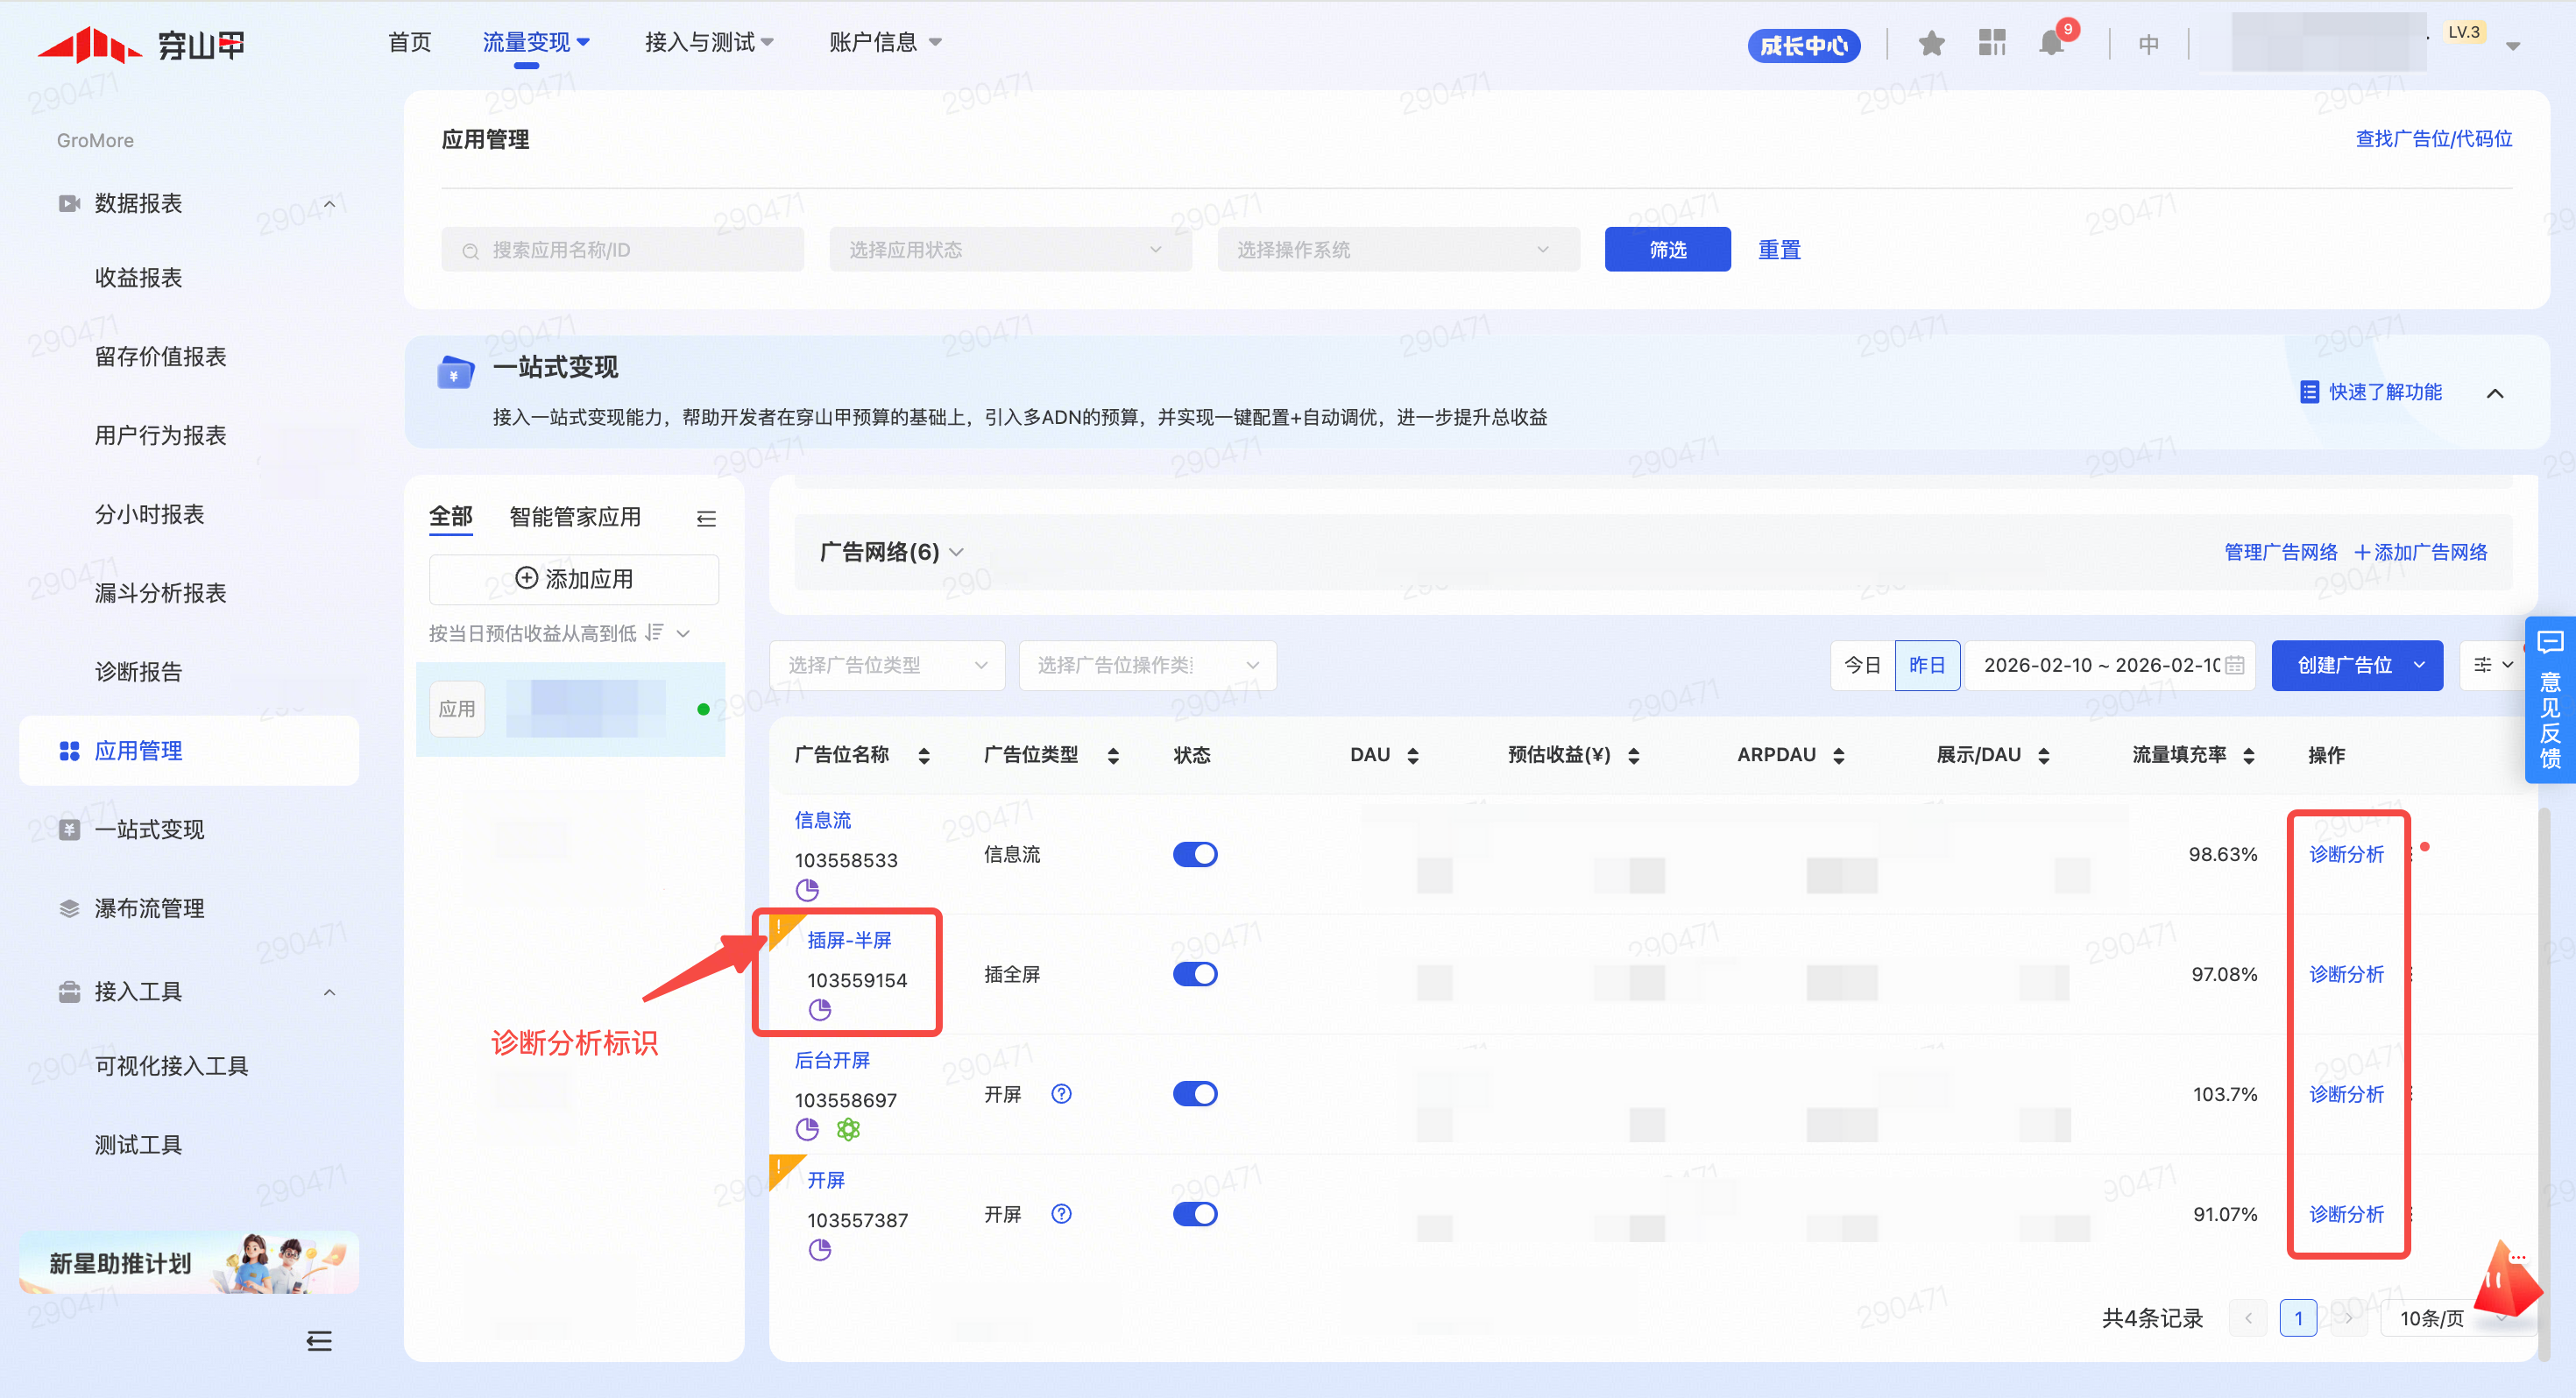The width and height of the screenshot is (2576, 1398).
Task: Click the help icon next to 开屏 103557387
Action: [x=1061, y=1214]
